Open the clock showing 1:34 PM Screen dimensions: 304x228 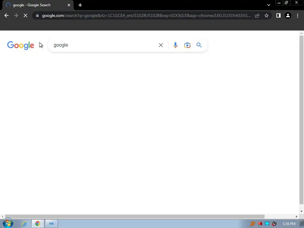tap(289, 224)
